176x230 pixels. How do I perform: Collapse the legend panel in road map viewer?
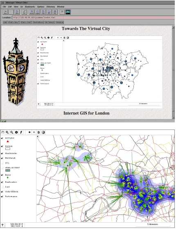(38, 136)
